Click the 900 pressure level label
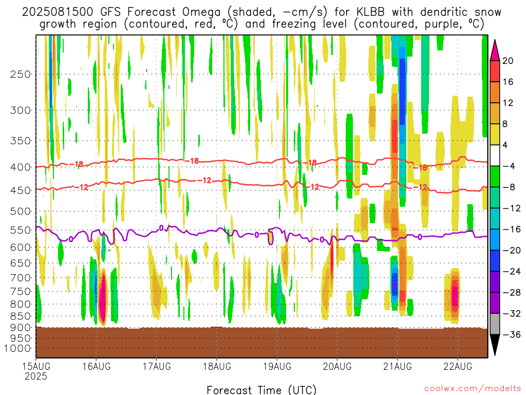 click(20, 328)
